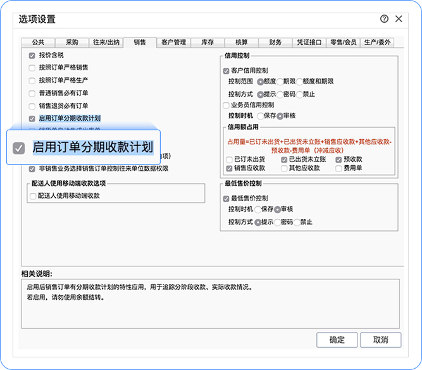Click the 销售 tab

point(140,42)
